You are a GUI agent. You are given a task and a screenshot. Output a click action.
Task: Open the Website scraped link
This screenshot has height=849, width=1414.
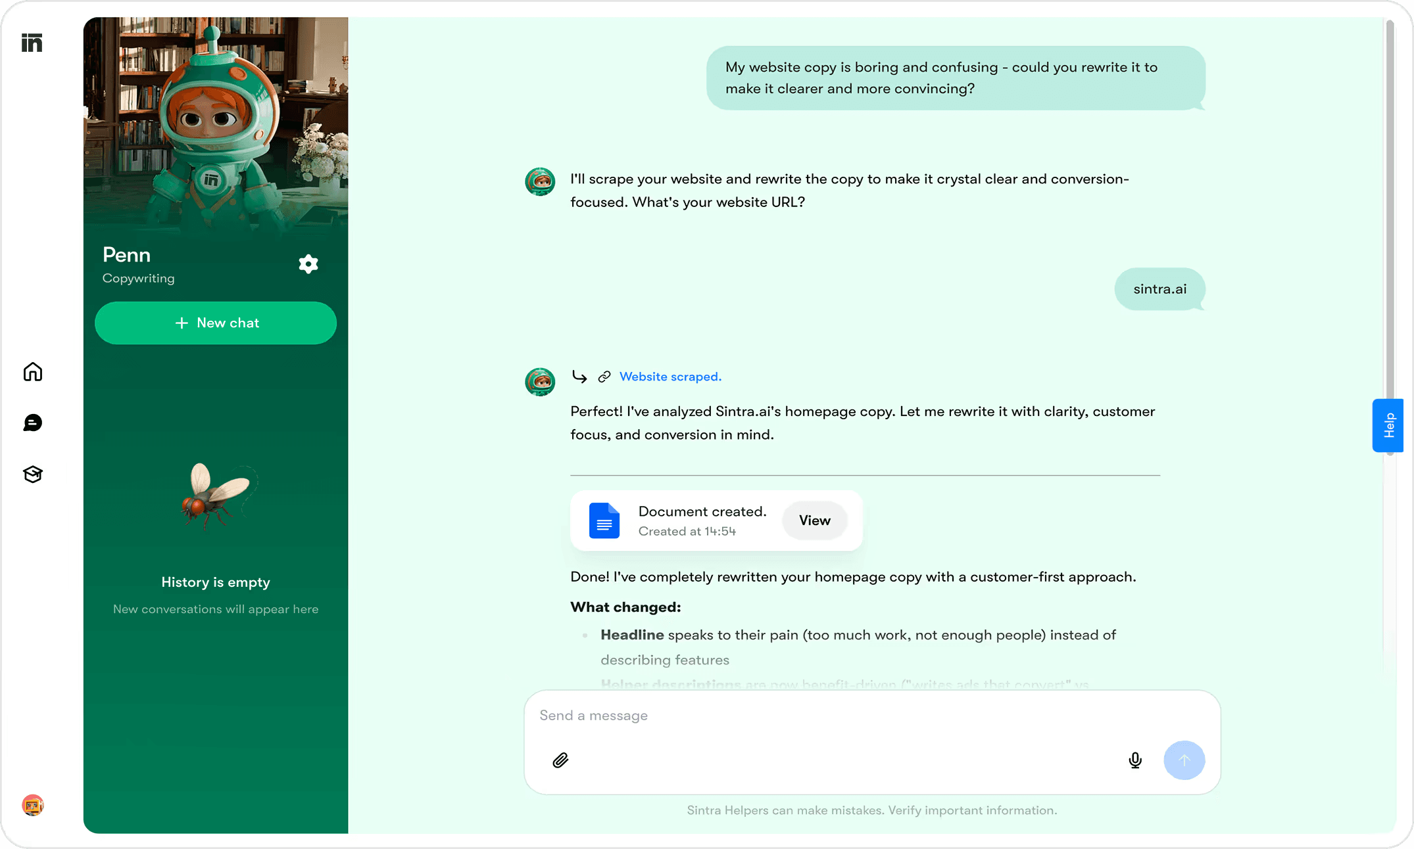click(x=670, y=377)
